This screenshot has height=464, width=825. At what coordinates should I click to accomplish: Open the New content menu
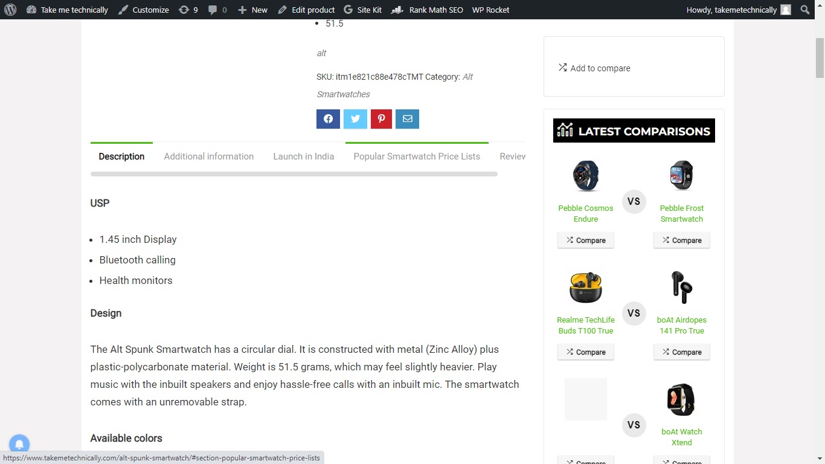[x=252, y=10]
